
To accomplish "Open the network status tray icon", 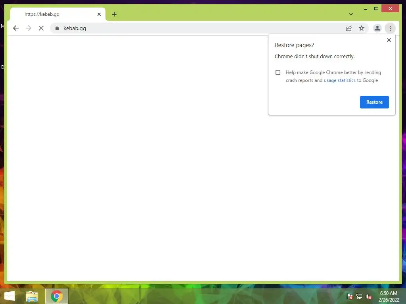I will [359, 296].
